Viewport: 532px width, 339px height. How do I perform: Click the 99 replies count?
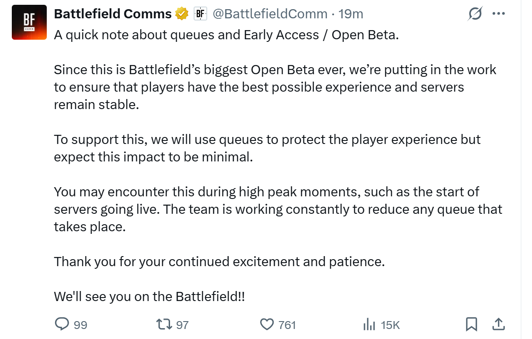pos(80,325)
